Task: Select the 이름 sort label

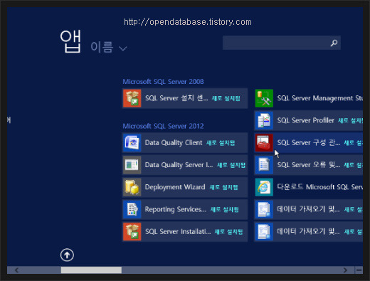Action: tap(102, 47)
